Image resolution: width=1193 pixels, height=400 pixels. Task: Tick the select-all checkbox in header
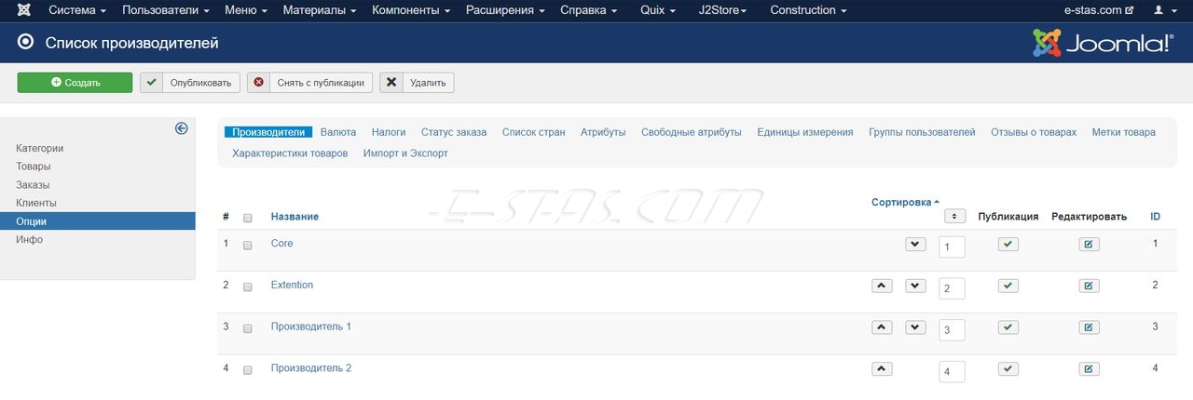pos(247,218)
